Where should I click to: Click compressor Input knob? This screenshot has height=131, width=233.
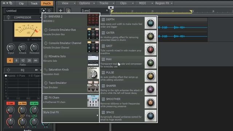11,48
